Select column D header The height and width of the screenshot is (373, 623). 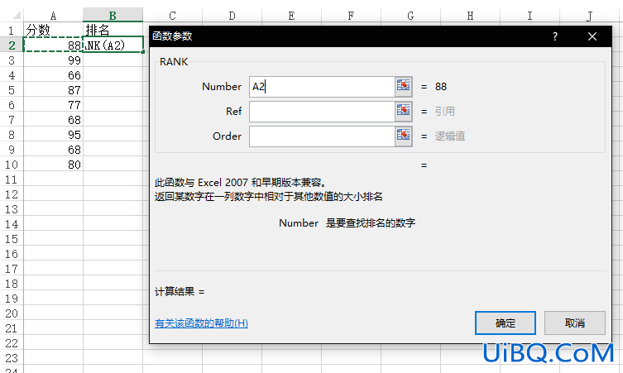(232, 16)
